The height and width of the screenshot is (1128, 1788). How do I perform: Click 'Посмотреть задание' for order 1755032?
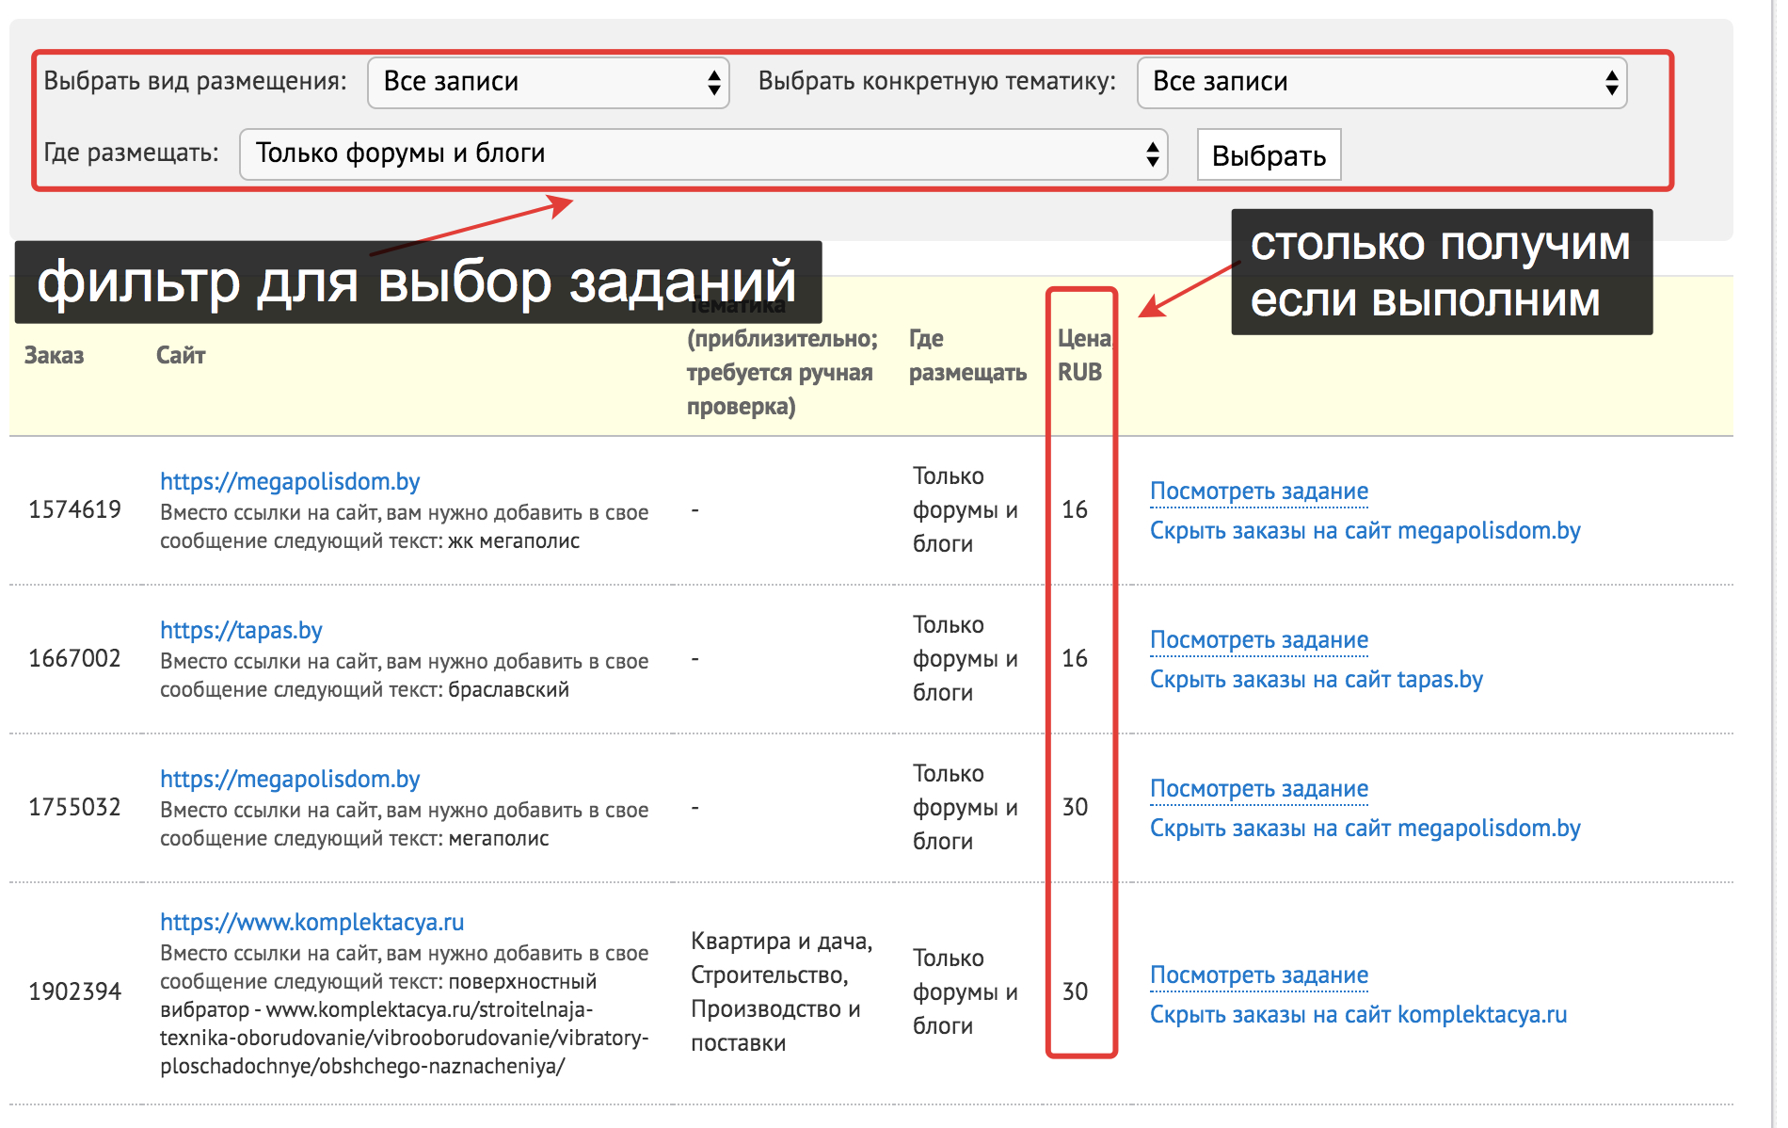(x=1259, y=789)
